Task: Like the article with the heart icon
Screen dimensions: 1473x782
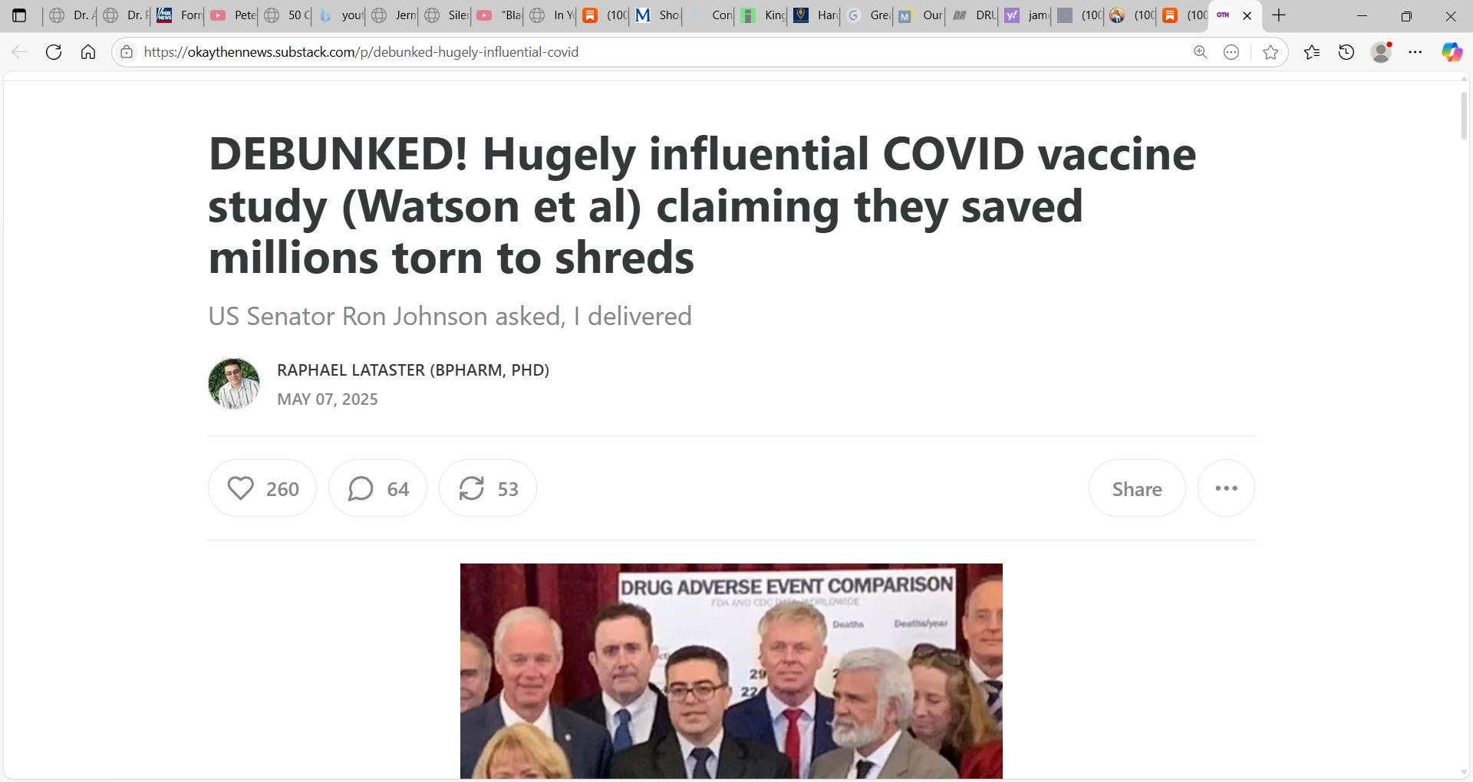Action: 262,488
